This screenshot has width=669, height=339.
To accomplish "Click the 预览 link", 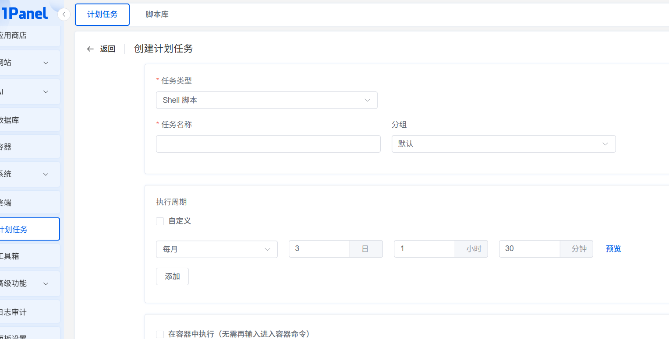I will [613, 249].
